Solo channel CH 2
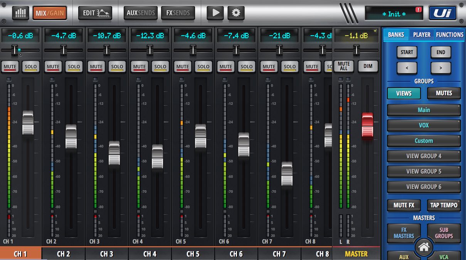The height and width of the screenshot is (260, 466). tap(74, 67)
